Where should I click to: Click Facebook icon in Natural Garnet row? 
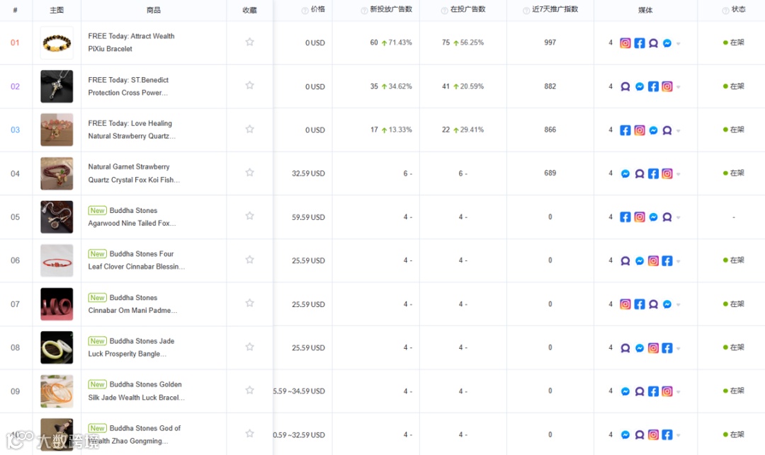click(x=653, y=173)
